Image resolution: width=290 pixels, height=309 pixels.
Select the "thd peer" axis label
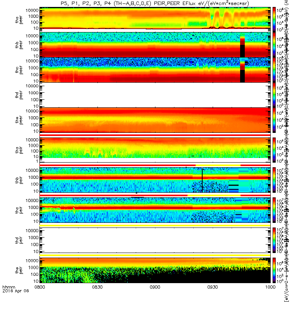click(x=19, y=95)
